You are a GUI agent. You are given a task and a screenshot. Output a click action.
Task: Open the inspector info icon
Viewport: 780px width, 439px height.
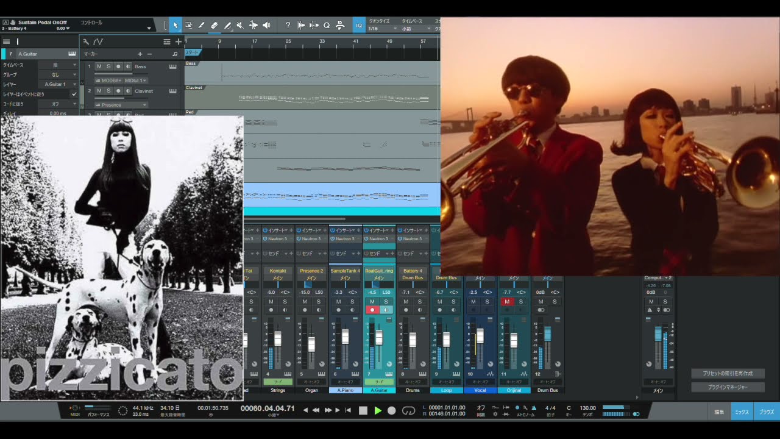(x=18, y=41)
